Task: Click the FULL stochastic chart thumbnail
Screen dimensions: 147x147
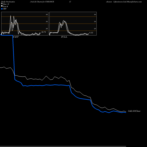Action: click(73, 24)
